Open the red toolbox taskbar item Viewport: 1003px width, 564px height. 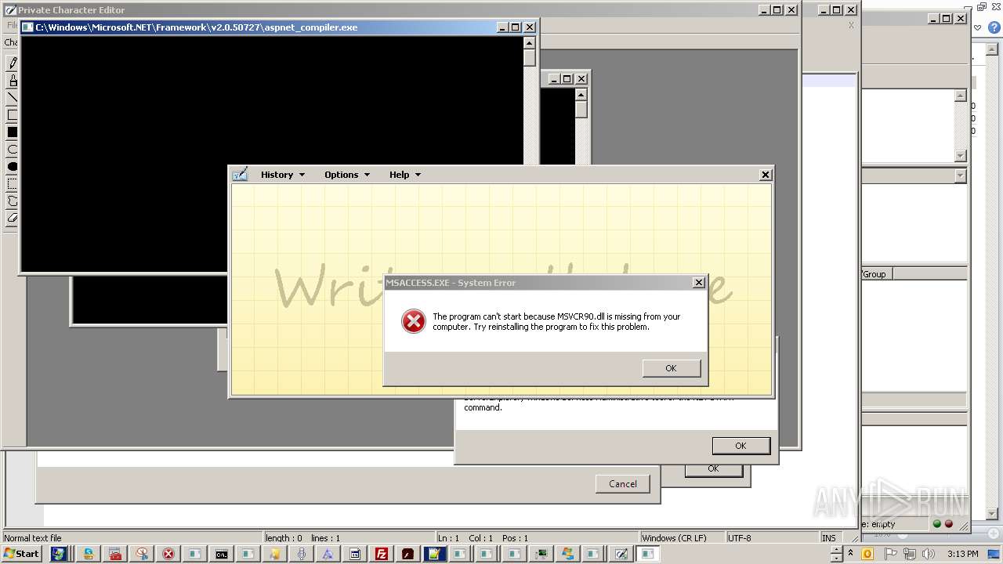tap(115, 554)
